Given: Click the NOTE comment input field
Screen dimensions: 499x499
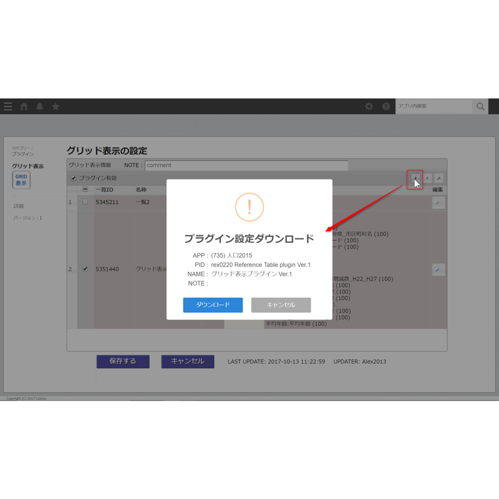Looking at the screenshot, I should tap(246, 165).
